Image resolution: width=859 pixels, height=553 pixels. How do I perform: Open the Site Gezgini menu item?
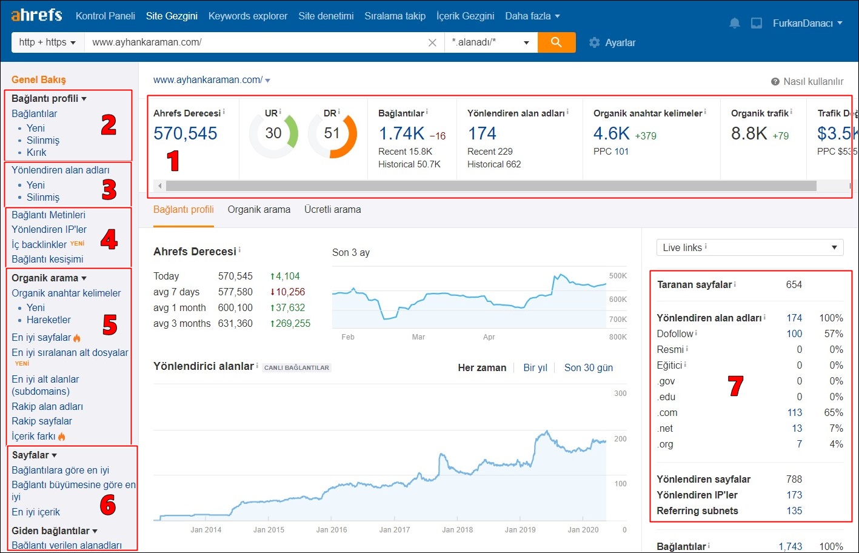tap(172, 16)
